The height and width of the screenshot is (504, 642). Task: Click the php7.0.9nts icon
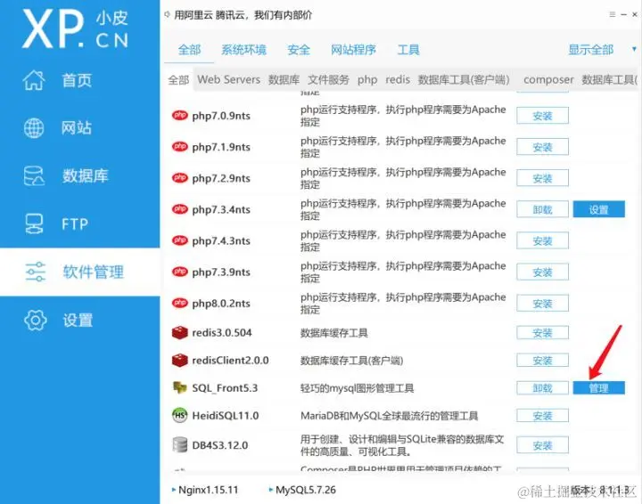[180, 115]
